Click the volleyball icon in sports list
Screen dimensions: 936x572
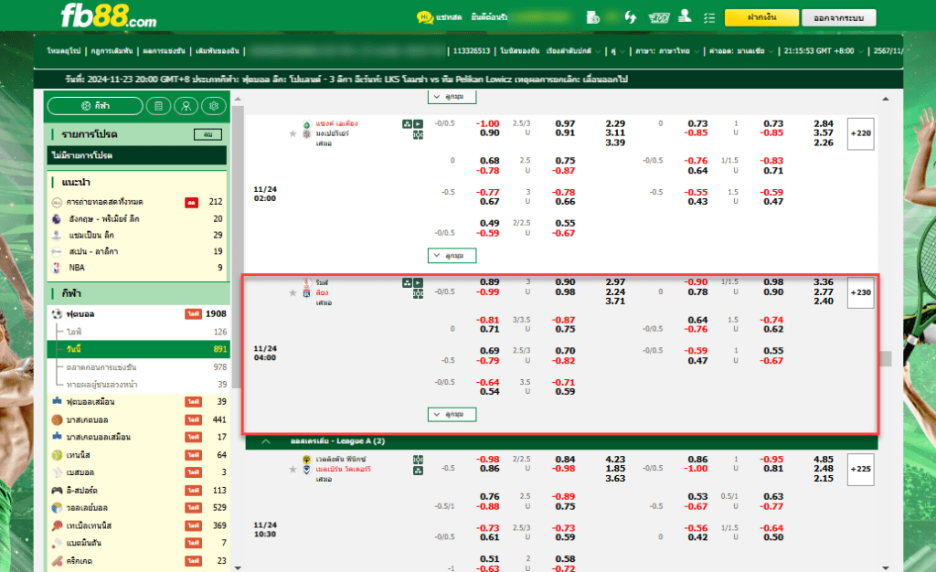click(x=58, y=508)
